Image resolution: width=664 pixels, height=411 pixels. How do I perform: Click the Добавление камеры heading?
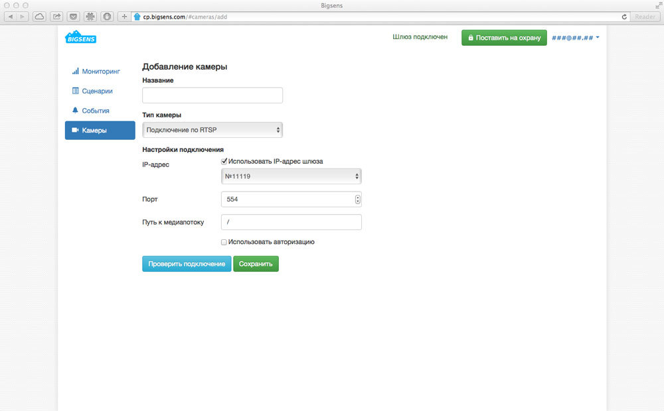point(185,66)
